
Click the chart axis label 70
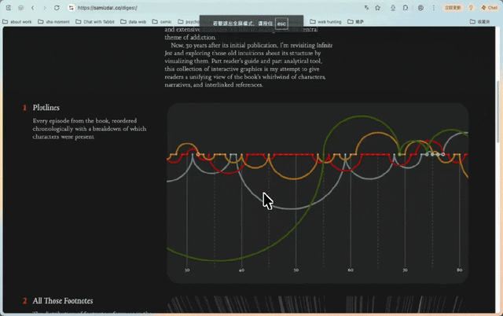tap(405, 270)
